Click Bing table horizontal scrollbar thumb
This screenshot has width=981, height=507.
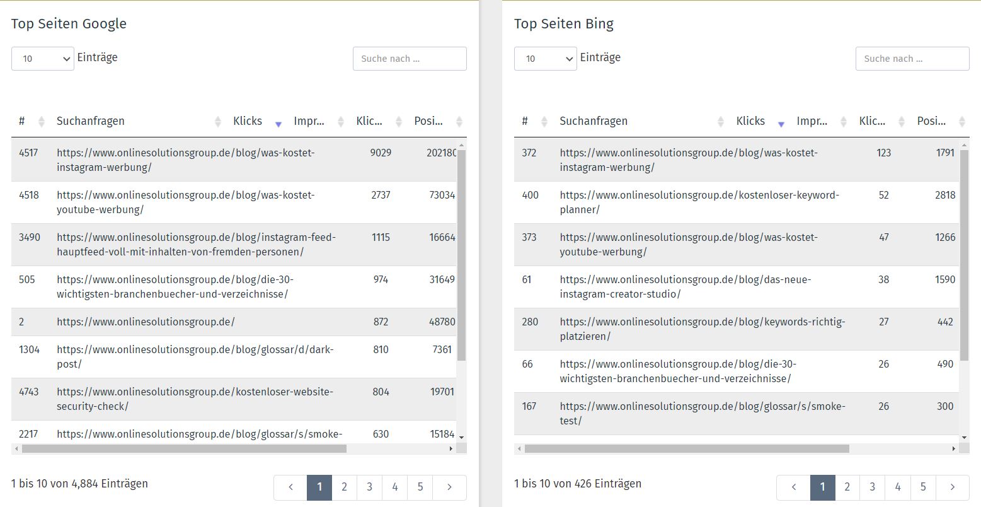tap(687, 449)
